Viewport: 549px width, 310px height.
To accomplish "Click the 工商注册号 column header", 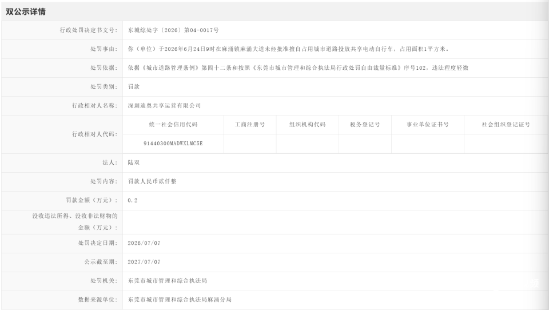I will coord(250,125).
